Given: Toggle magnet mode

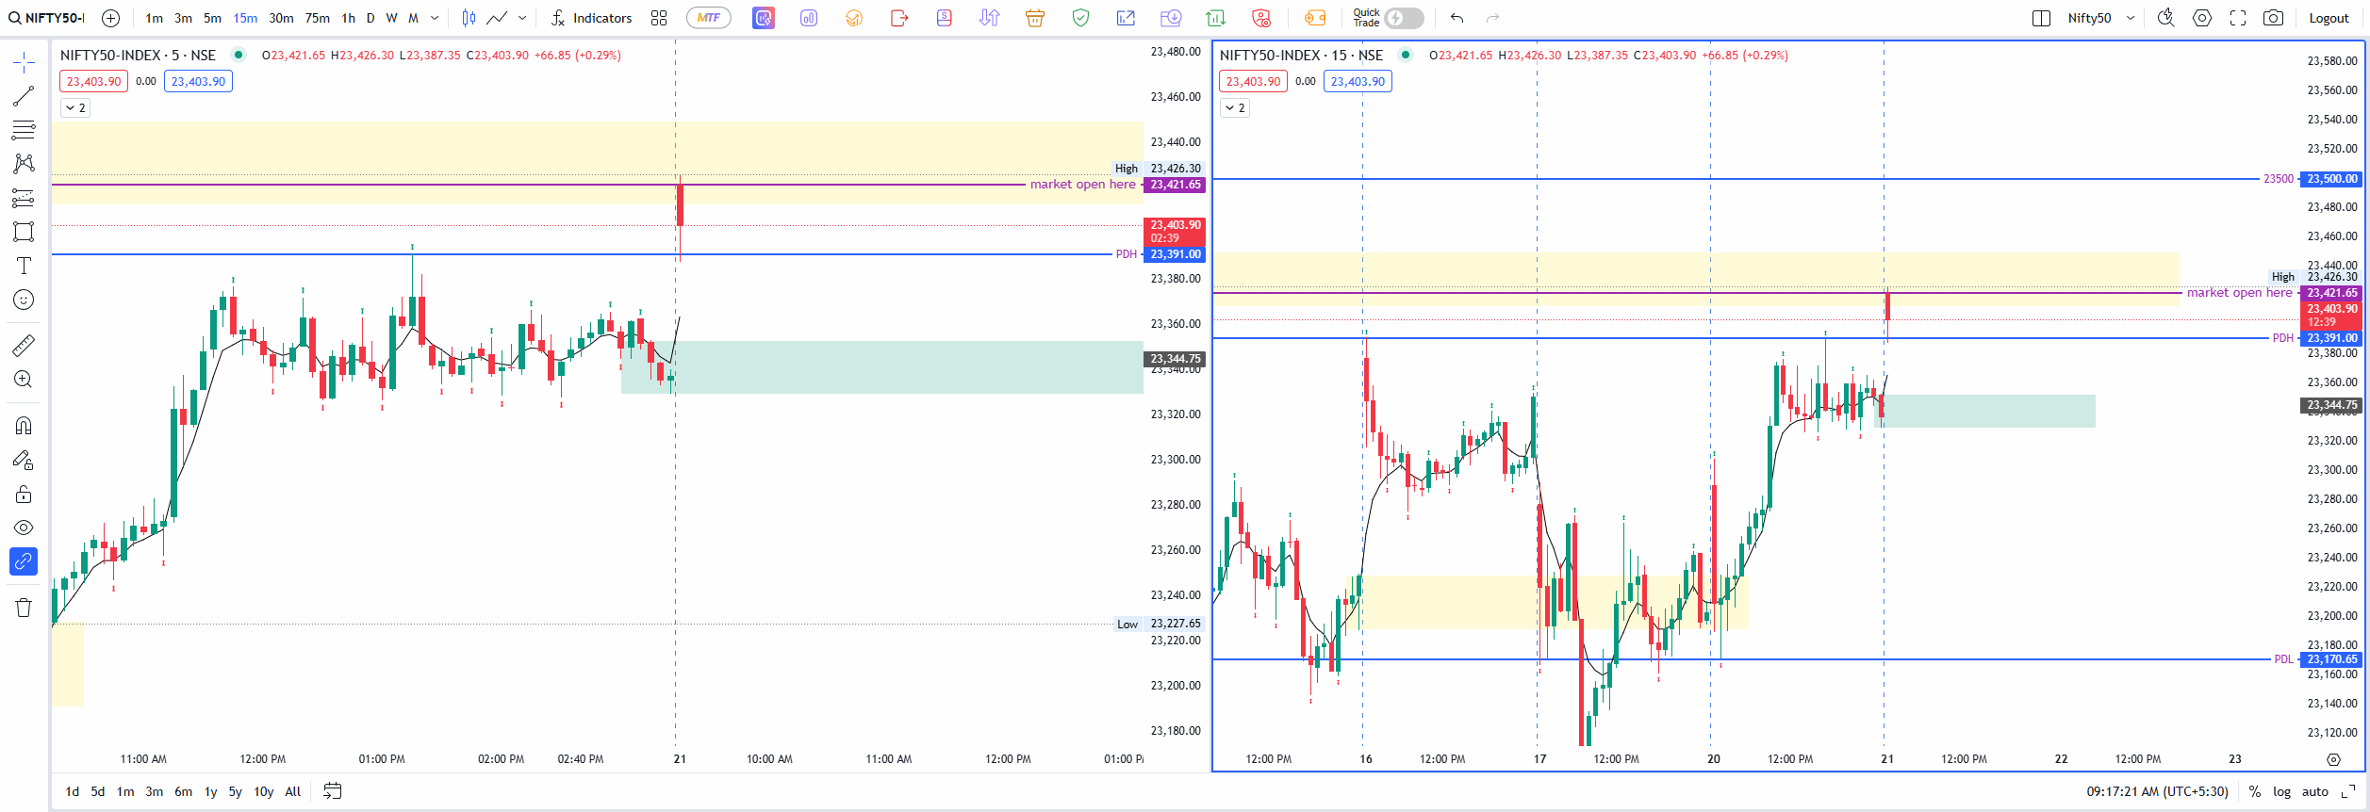Looking at the screenshot, I should (24, 426).
